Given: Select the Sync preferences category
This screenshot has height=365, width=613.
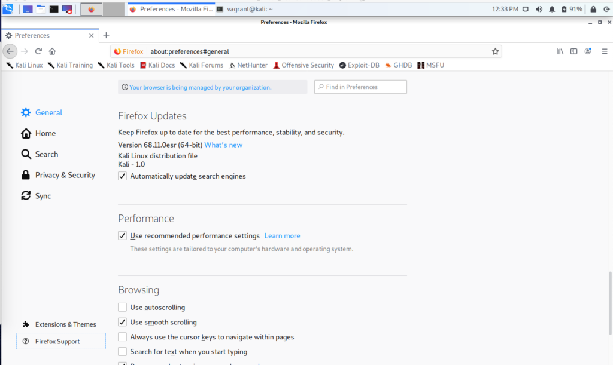Looking at the screenshot, I should coord(43,196).
